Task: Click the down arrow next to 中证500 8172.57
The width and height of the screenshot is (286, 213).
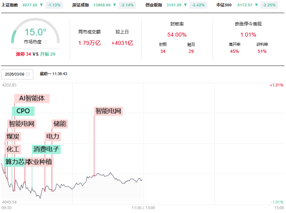Action: point(257,5)
